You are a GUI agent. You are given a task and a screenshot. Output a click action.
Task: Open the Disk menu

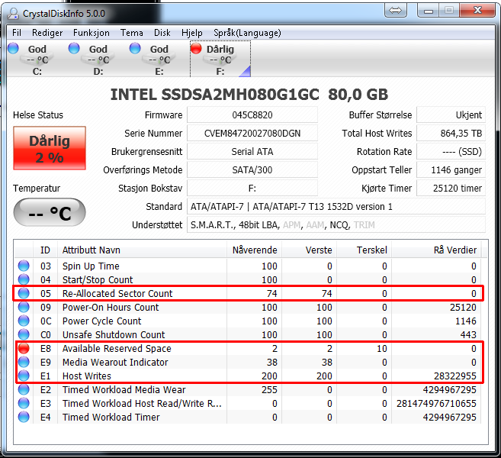point(162,33)
